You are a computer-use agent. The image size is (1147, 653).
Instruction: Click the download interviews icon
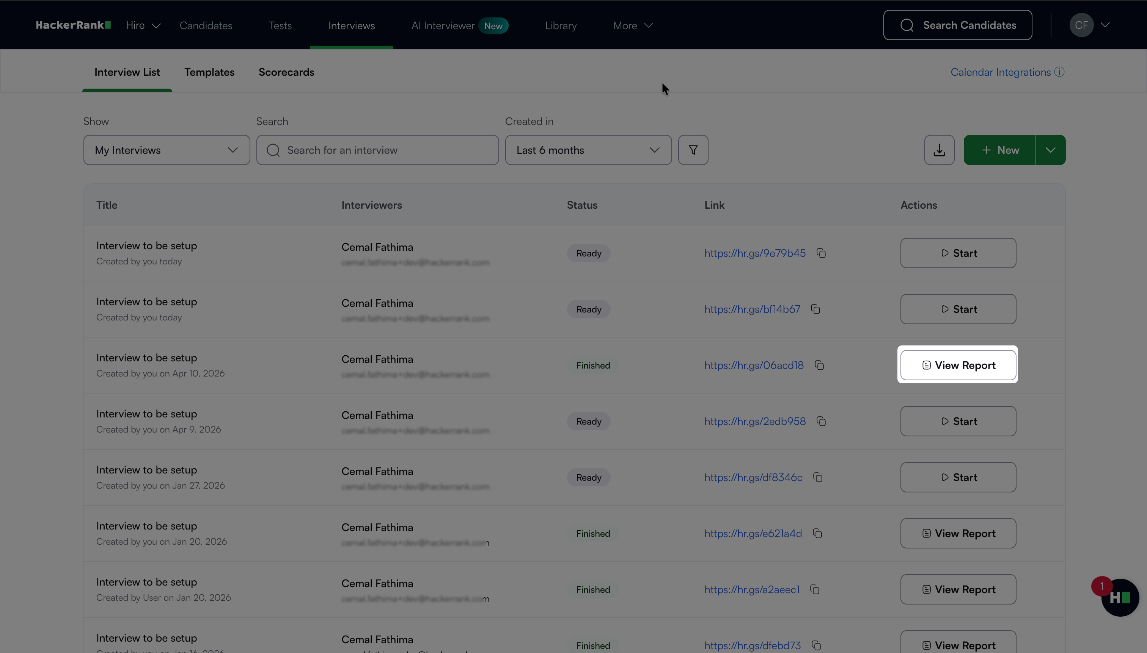point(939,150)
